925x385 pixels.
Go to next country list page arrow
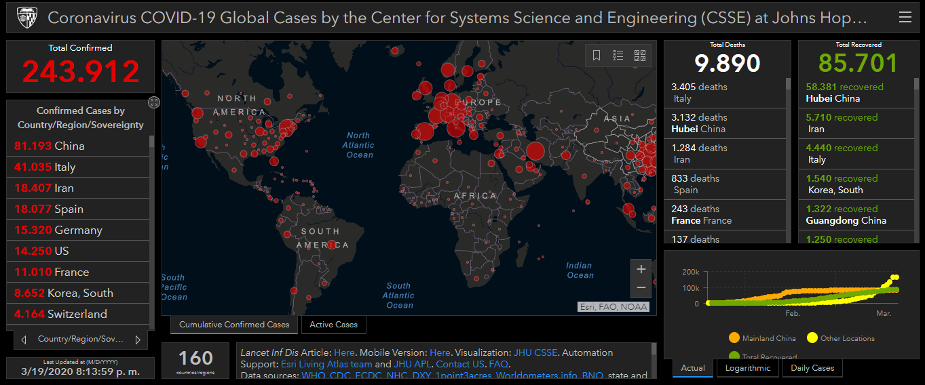(138, 339)
